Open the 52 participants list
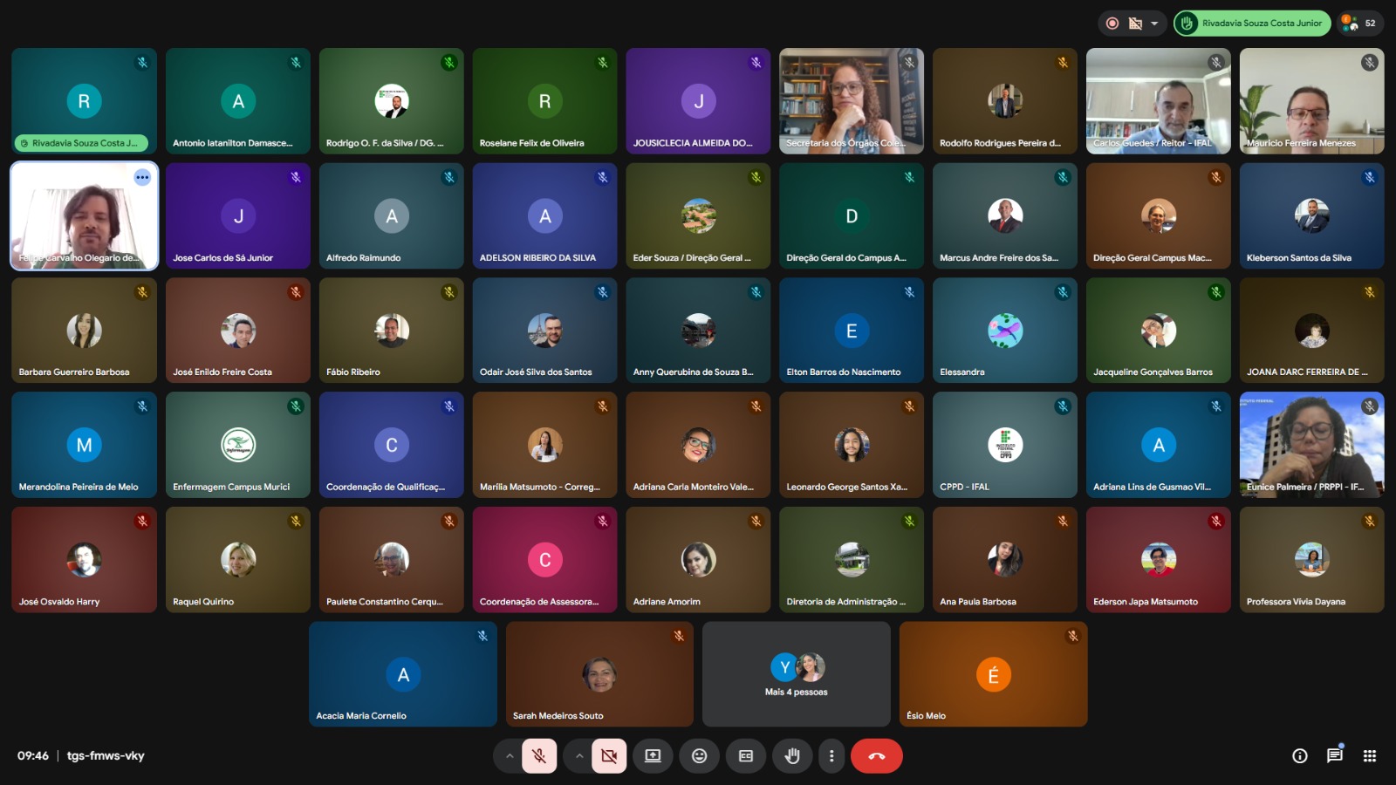The width and height of the screenshot is (1396, 785). (1359, 24)
